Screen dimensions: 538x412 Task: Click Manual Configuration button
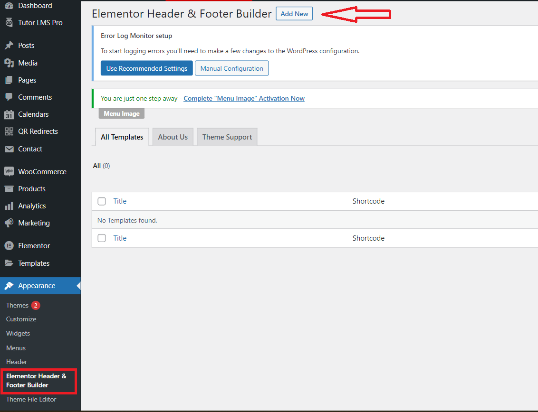click(x=231, y=68)
